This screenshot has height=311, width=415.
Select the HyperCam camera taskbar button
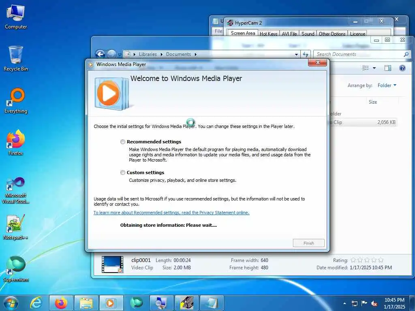186,303
